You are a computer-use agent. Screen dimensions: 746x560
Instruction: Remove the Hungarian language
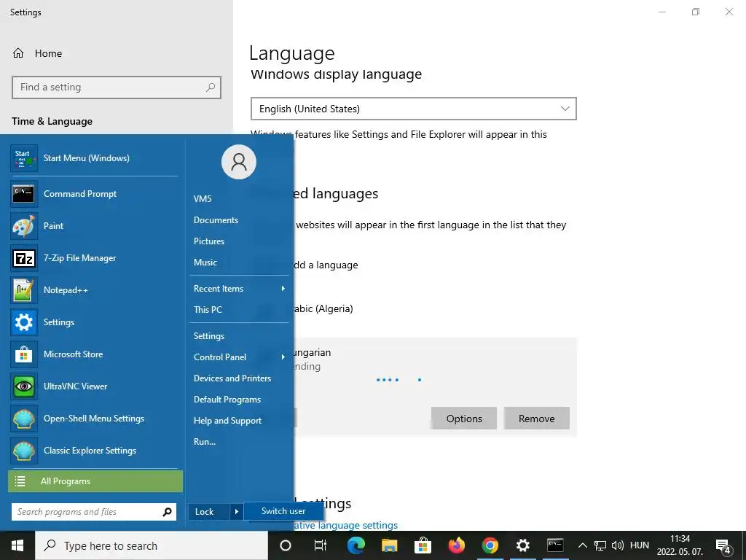pyautogui.click(x=537, y=419)
